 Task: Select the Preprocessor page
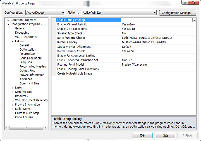(x=28, y=54)
